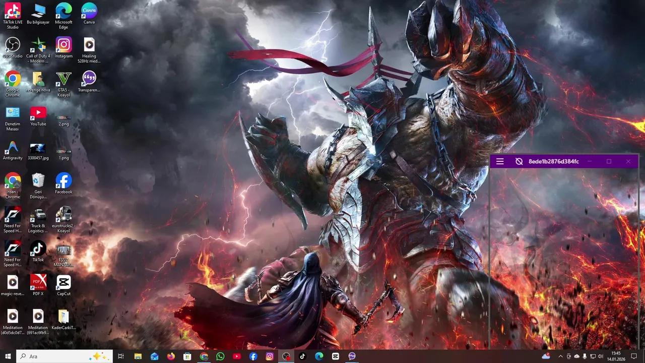Viewport: 645px width, 363px height.
Task: Open File Explorer from the taskbar
Action: [x=138, y=356]
